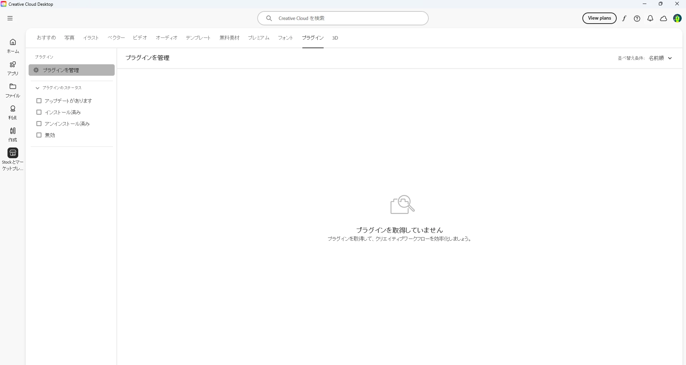Switch to the フォント tab
This screenshot has width=686, height=365.
pyautogui.click(x=285, y=37)
